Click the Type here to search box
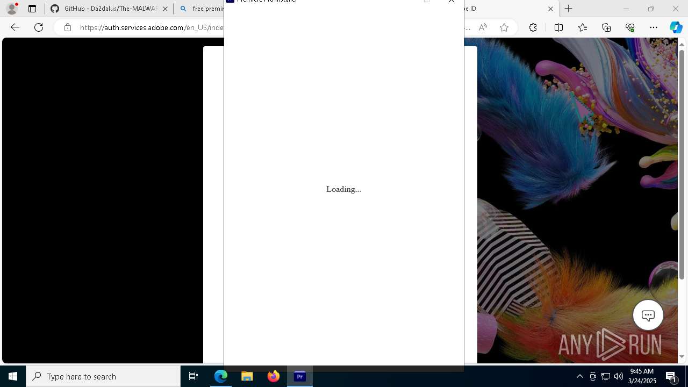Image resolution: width=688 pixels, height=387 pixels. 103,376
